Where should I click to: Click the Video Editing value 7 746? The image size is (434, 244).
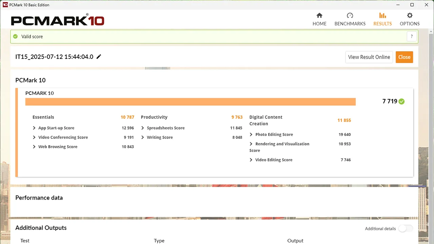click(x=346, y=160)
